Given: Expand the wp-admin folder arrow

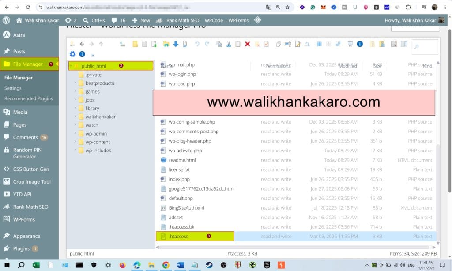Looking at the screenshot, I should pyautogui.click(x=75, y=133).
